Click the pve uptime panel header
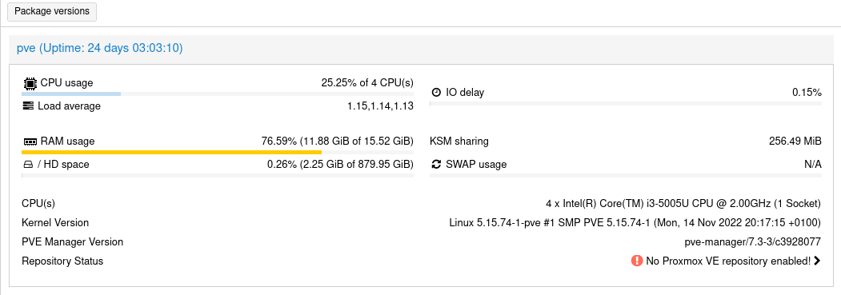 click(x=421, y=48)
